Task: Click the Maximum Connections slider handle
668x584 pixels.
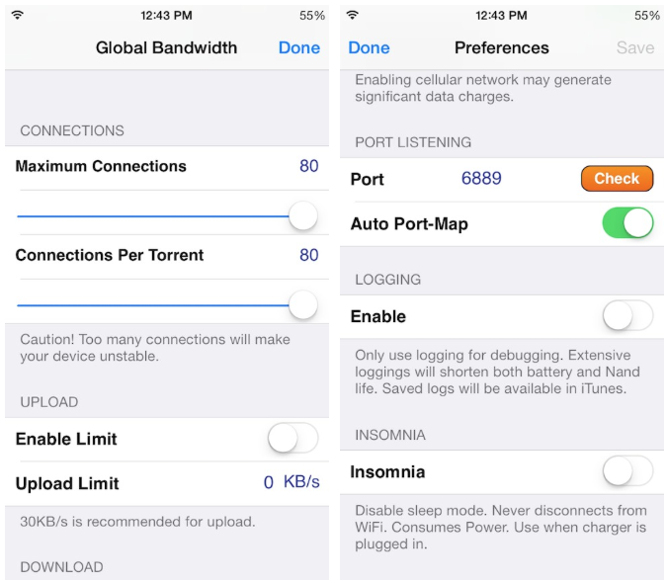Action: [303, 215]
